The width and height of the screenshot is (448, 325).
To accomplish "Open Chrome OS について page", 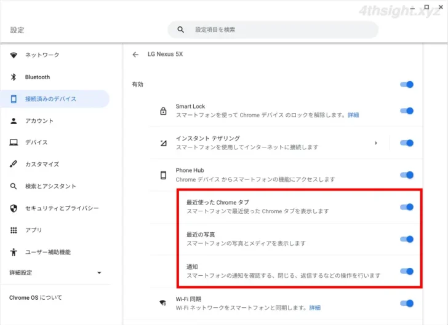I will [x=36, y=297].
